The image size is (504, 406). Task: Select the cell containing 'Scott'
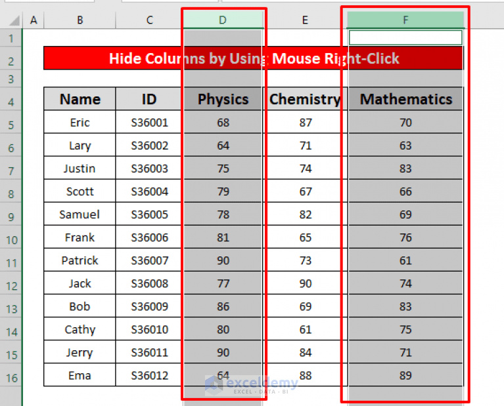(80, 192)
